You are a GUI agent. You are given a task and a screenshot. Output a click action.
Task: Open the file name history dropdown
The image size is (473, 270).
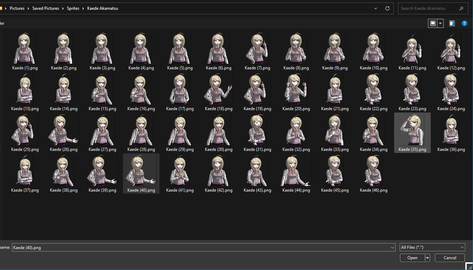pyautogui.click(x=392, y=247)
